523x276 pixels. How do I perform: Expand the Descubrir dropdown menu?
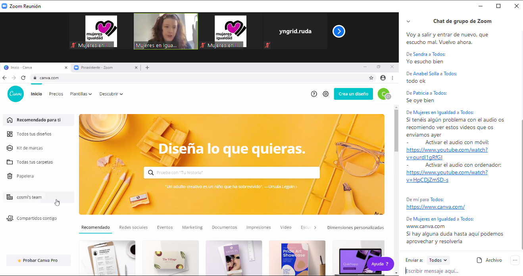(111, 94)
